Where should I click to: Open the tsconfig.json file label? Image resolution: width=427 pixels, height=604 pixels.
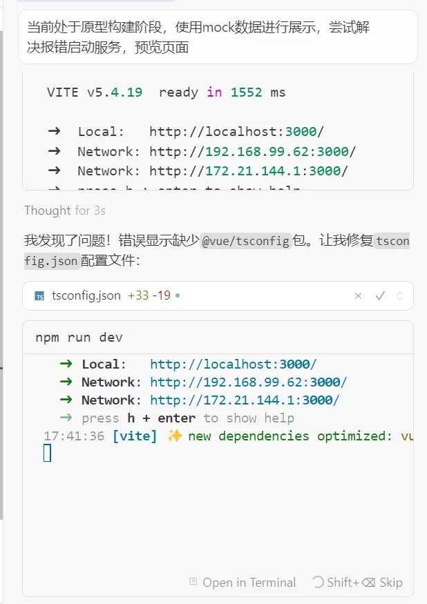[x=86, y=296]
